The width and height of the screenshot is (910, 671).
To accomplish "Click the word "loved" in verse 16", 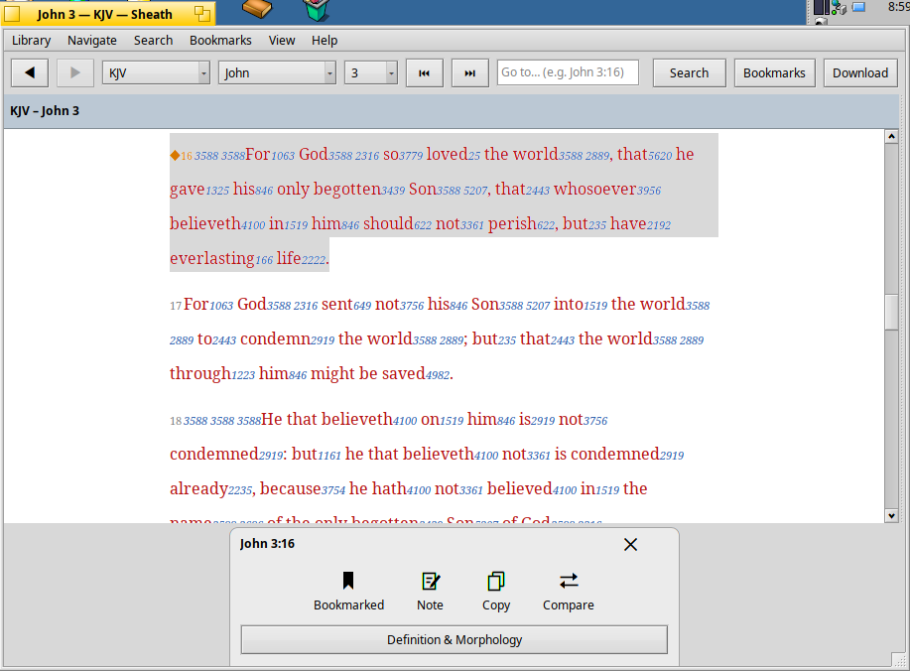I will (447, 154).
